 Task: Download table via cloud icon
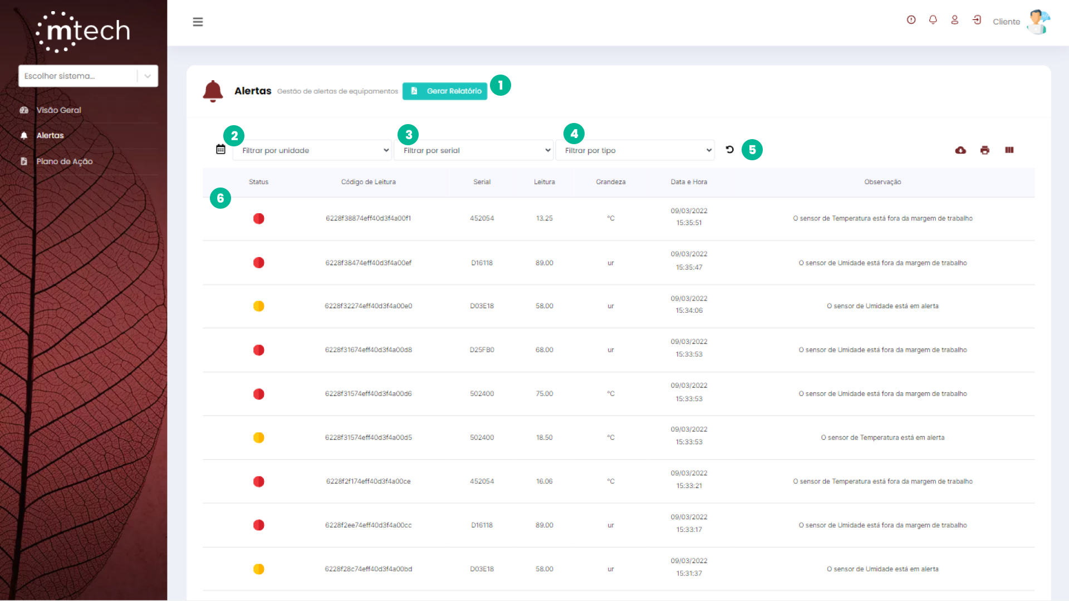point(960,150)
